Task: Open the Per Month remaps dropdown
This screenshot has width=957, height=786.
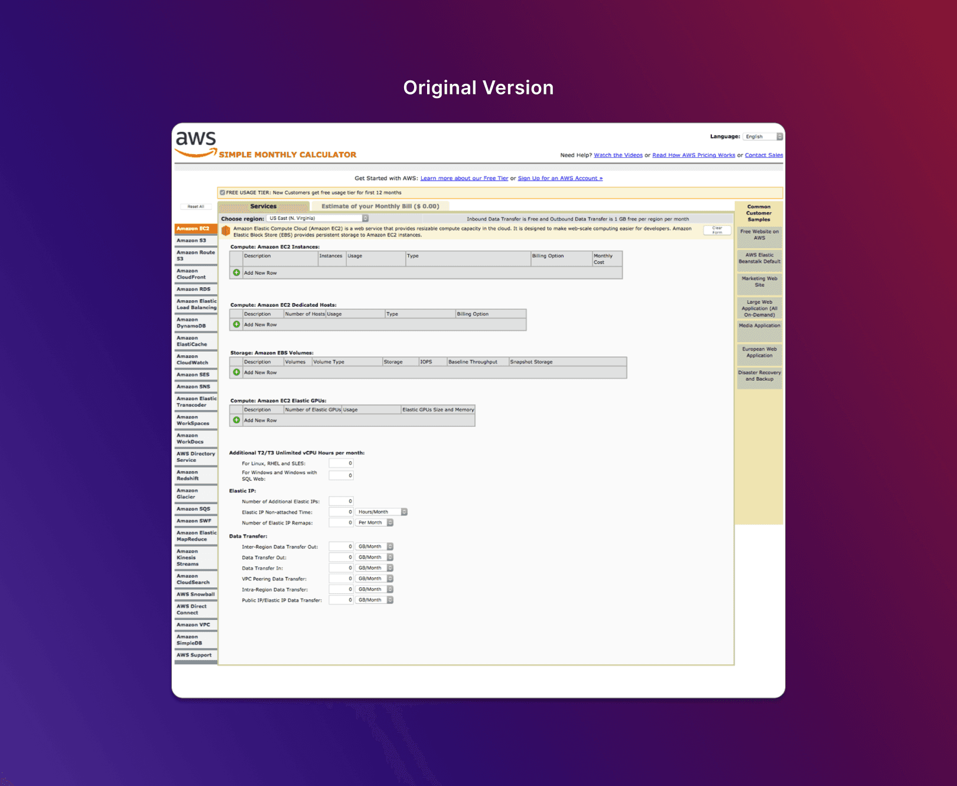Action: click(375, 522)
